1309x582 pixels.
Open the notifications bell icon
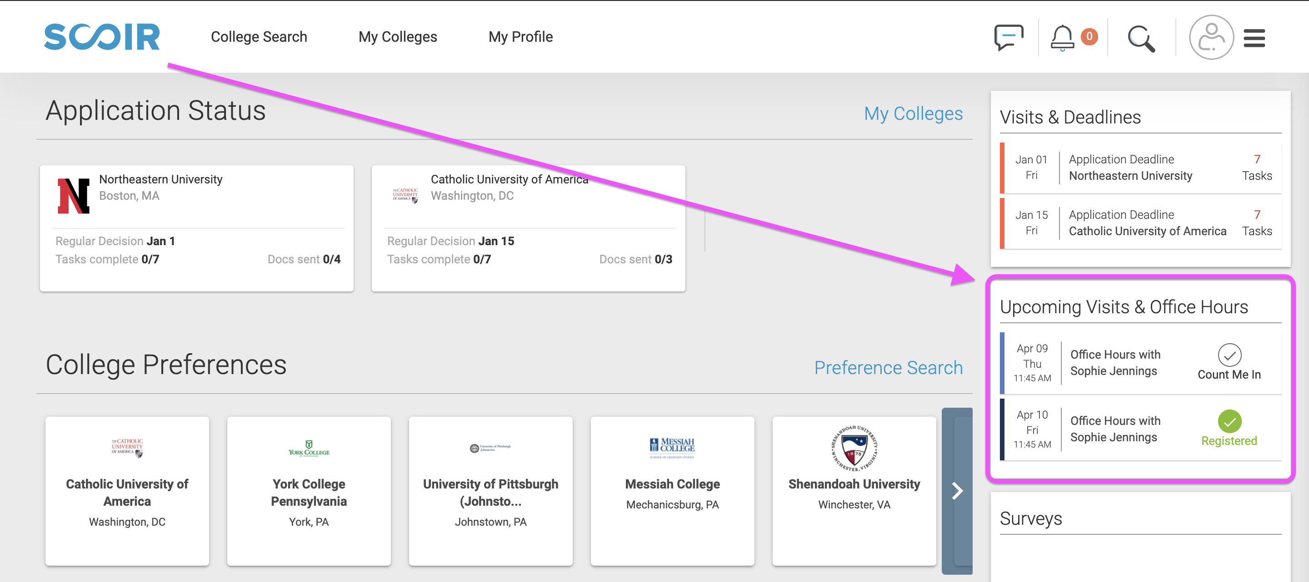[1062, 38]
